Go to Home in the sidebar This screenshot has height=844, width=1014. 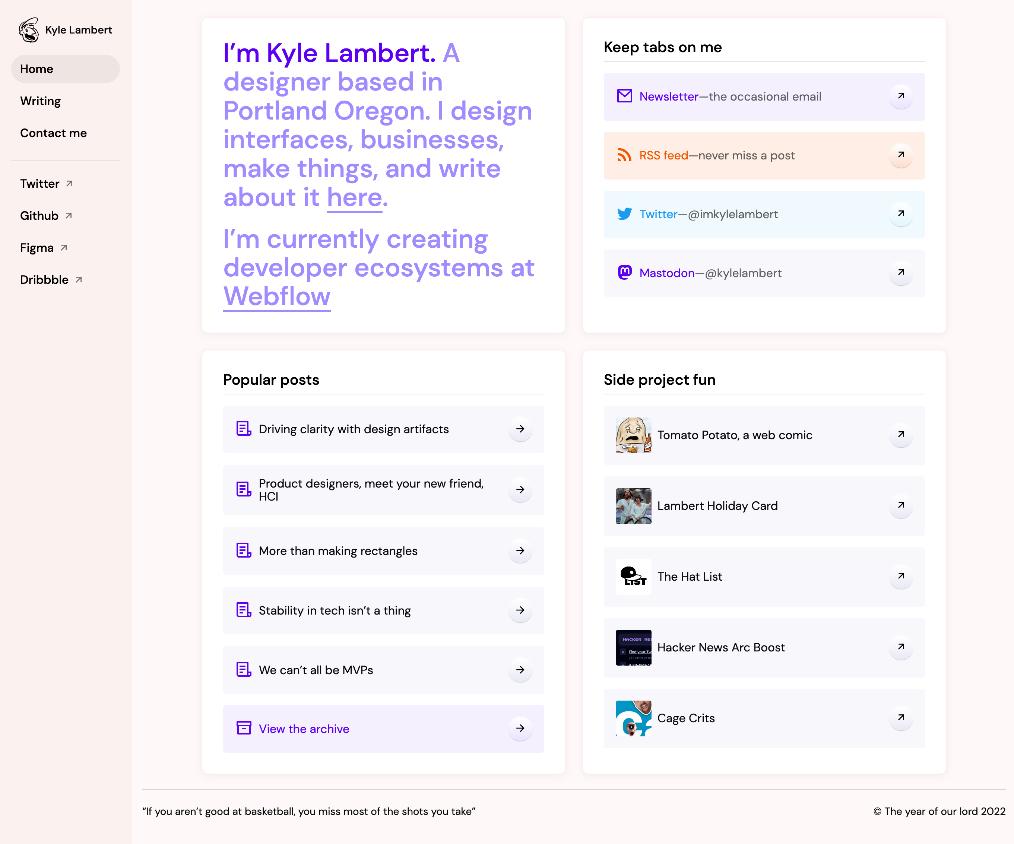65,69
